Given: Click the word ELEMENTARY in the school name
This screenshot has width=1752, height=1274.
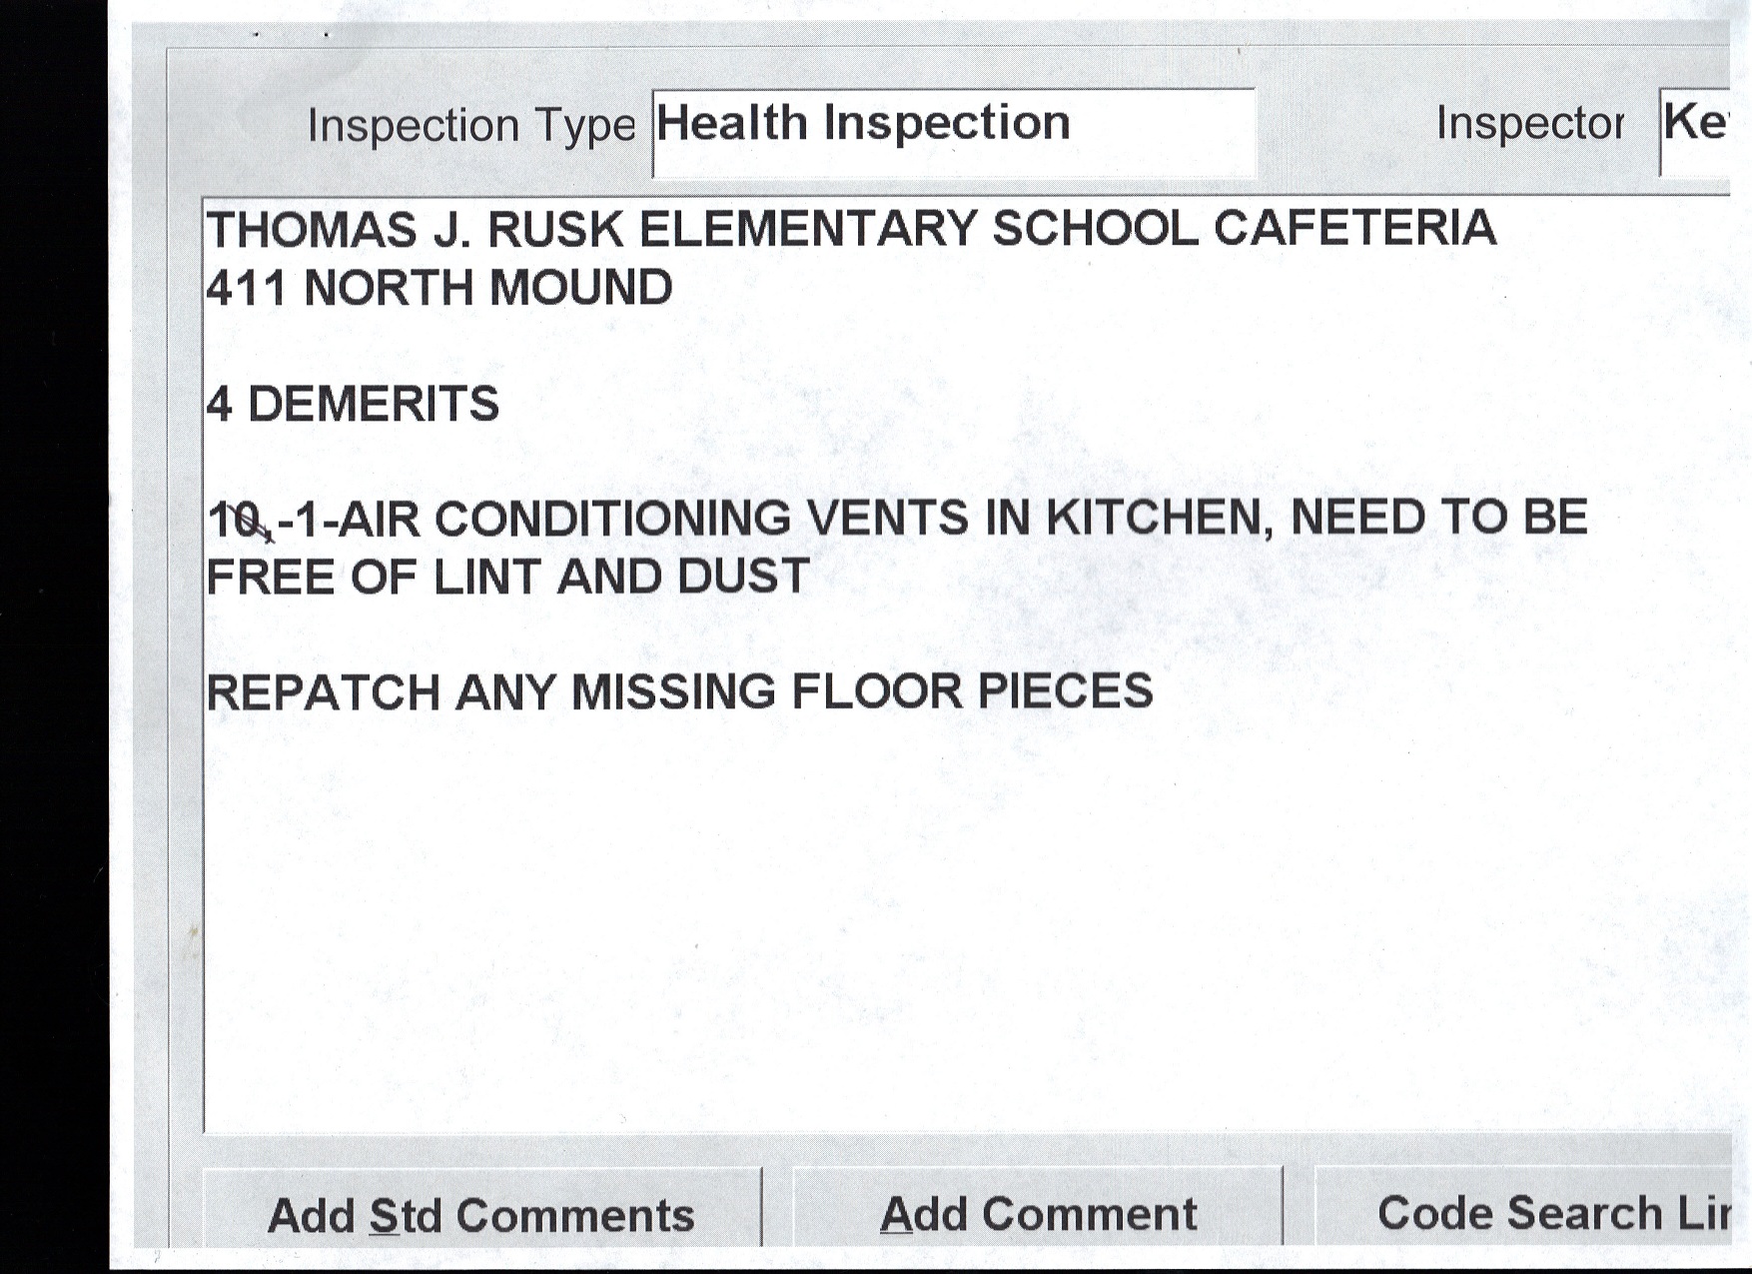Looking at the screenshot, I should (x=807, y=230).
